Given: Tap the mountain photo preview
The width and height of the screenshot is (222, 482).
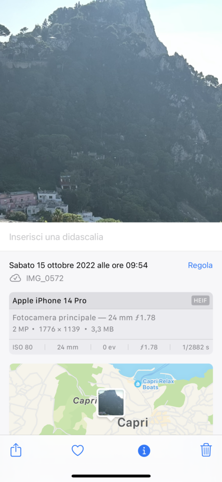Looking at the screenshot, I should [111, 111].
